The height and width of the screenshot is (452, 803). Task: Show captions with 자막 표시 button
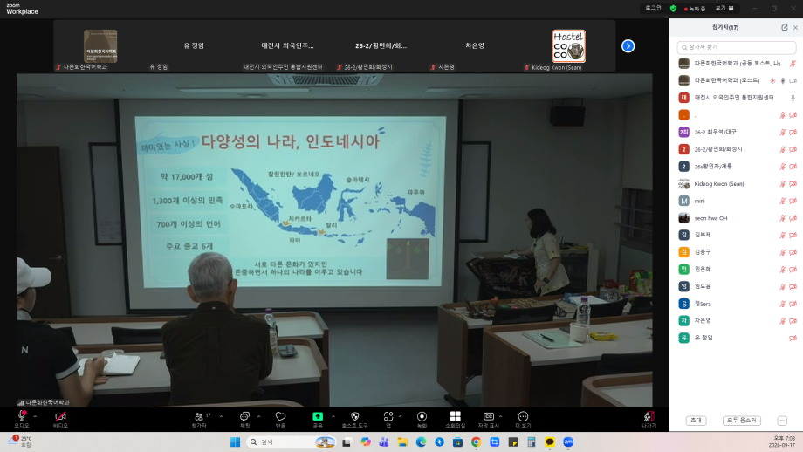(488, 419)
